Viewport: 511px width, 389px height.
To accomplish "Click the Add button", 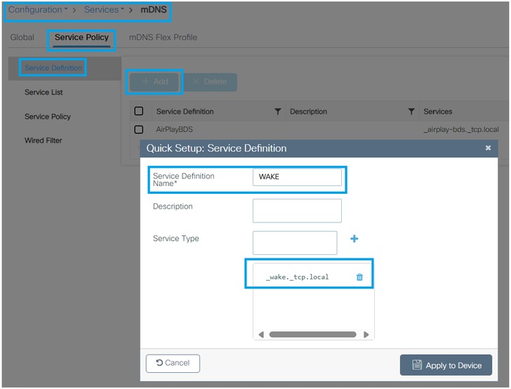I will coord(154,82).
